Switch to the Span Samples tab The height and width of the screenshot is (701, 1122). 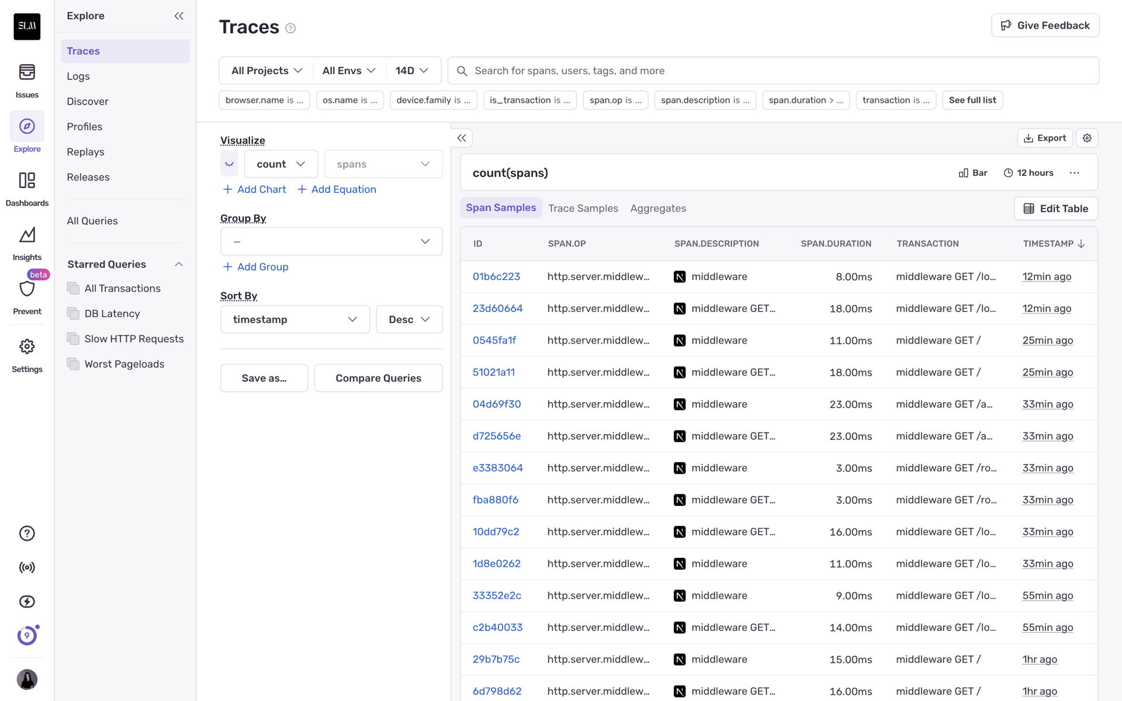click(501, 208)
